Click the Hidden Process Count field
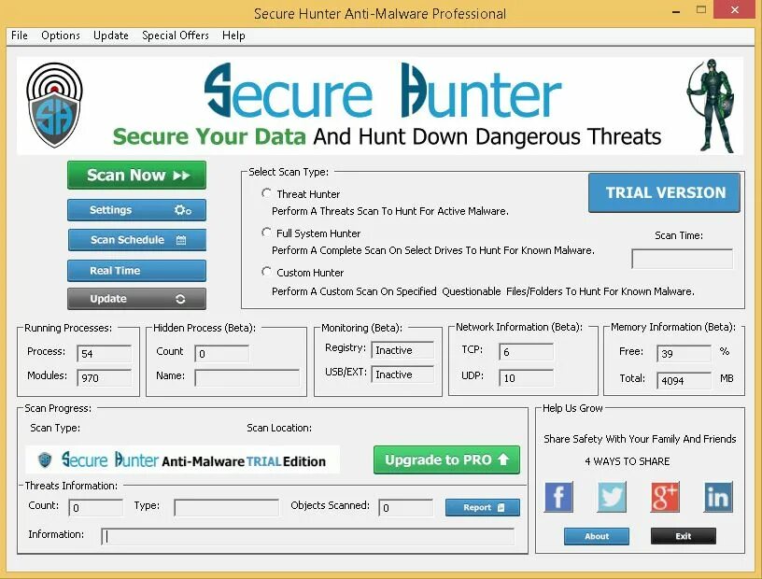 222,353
